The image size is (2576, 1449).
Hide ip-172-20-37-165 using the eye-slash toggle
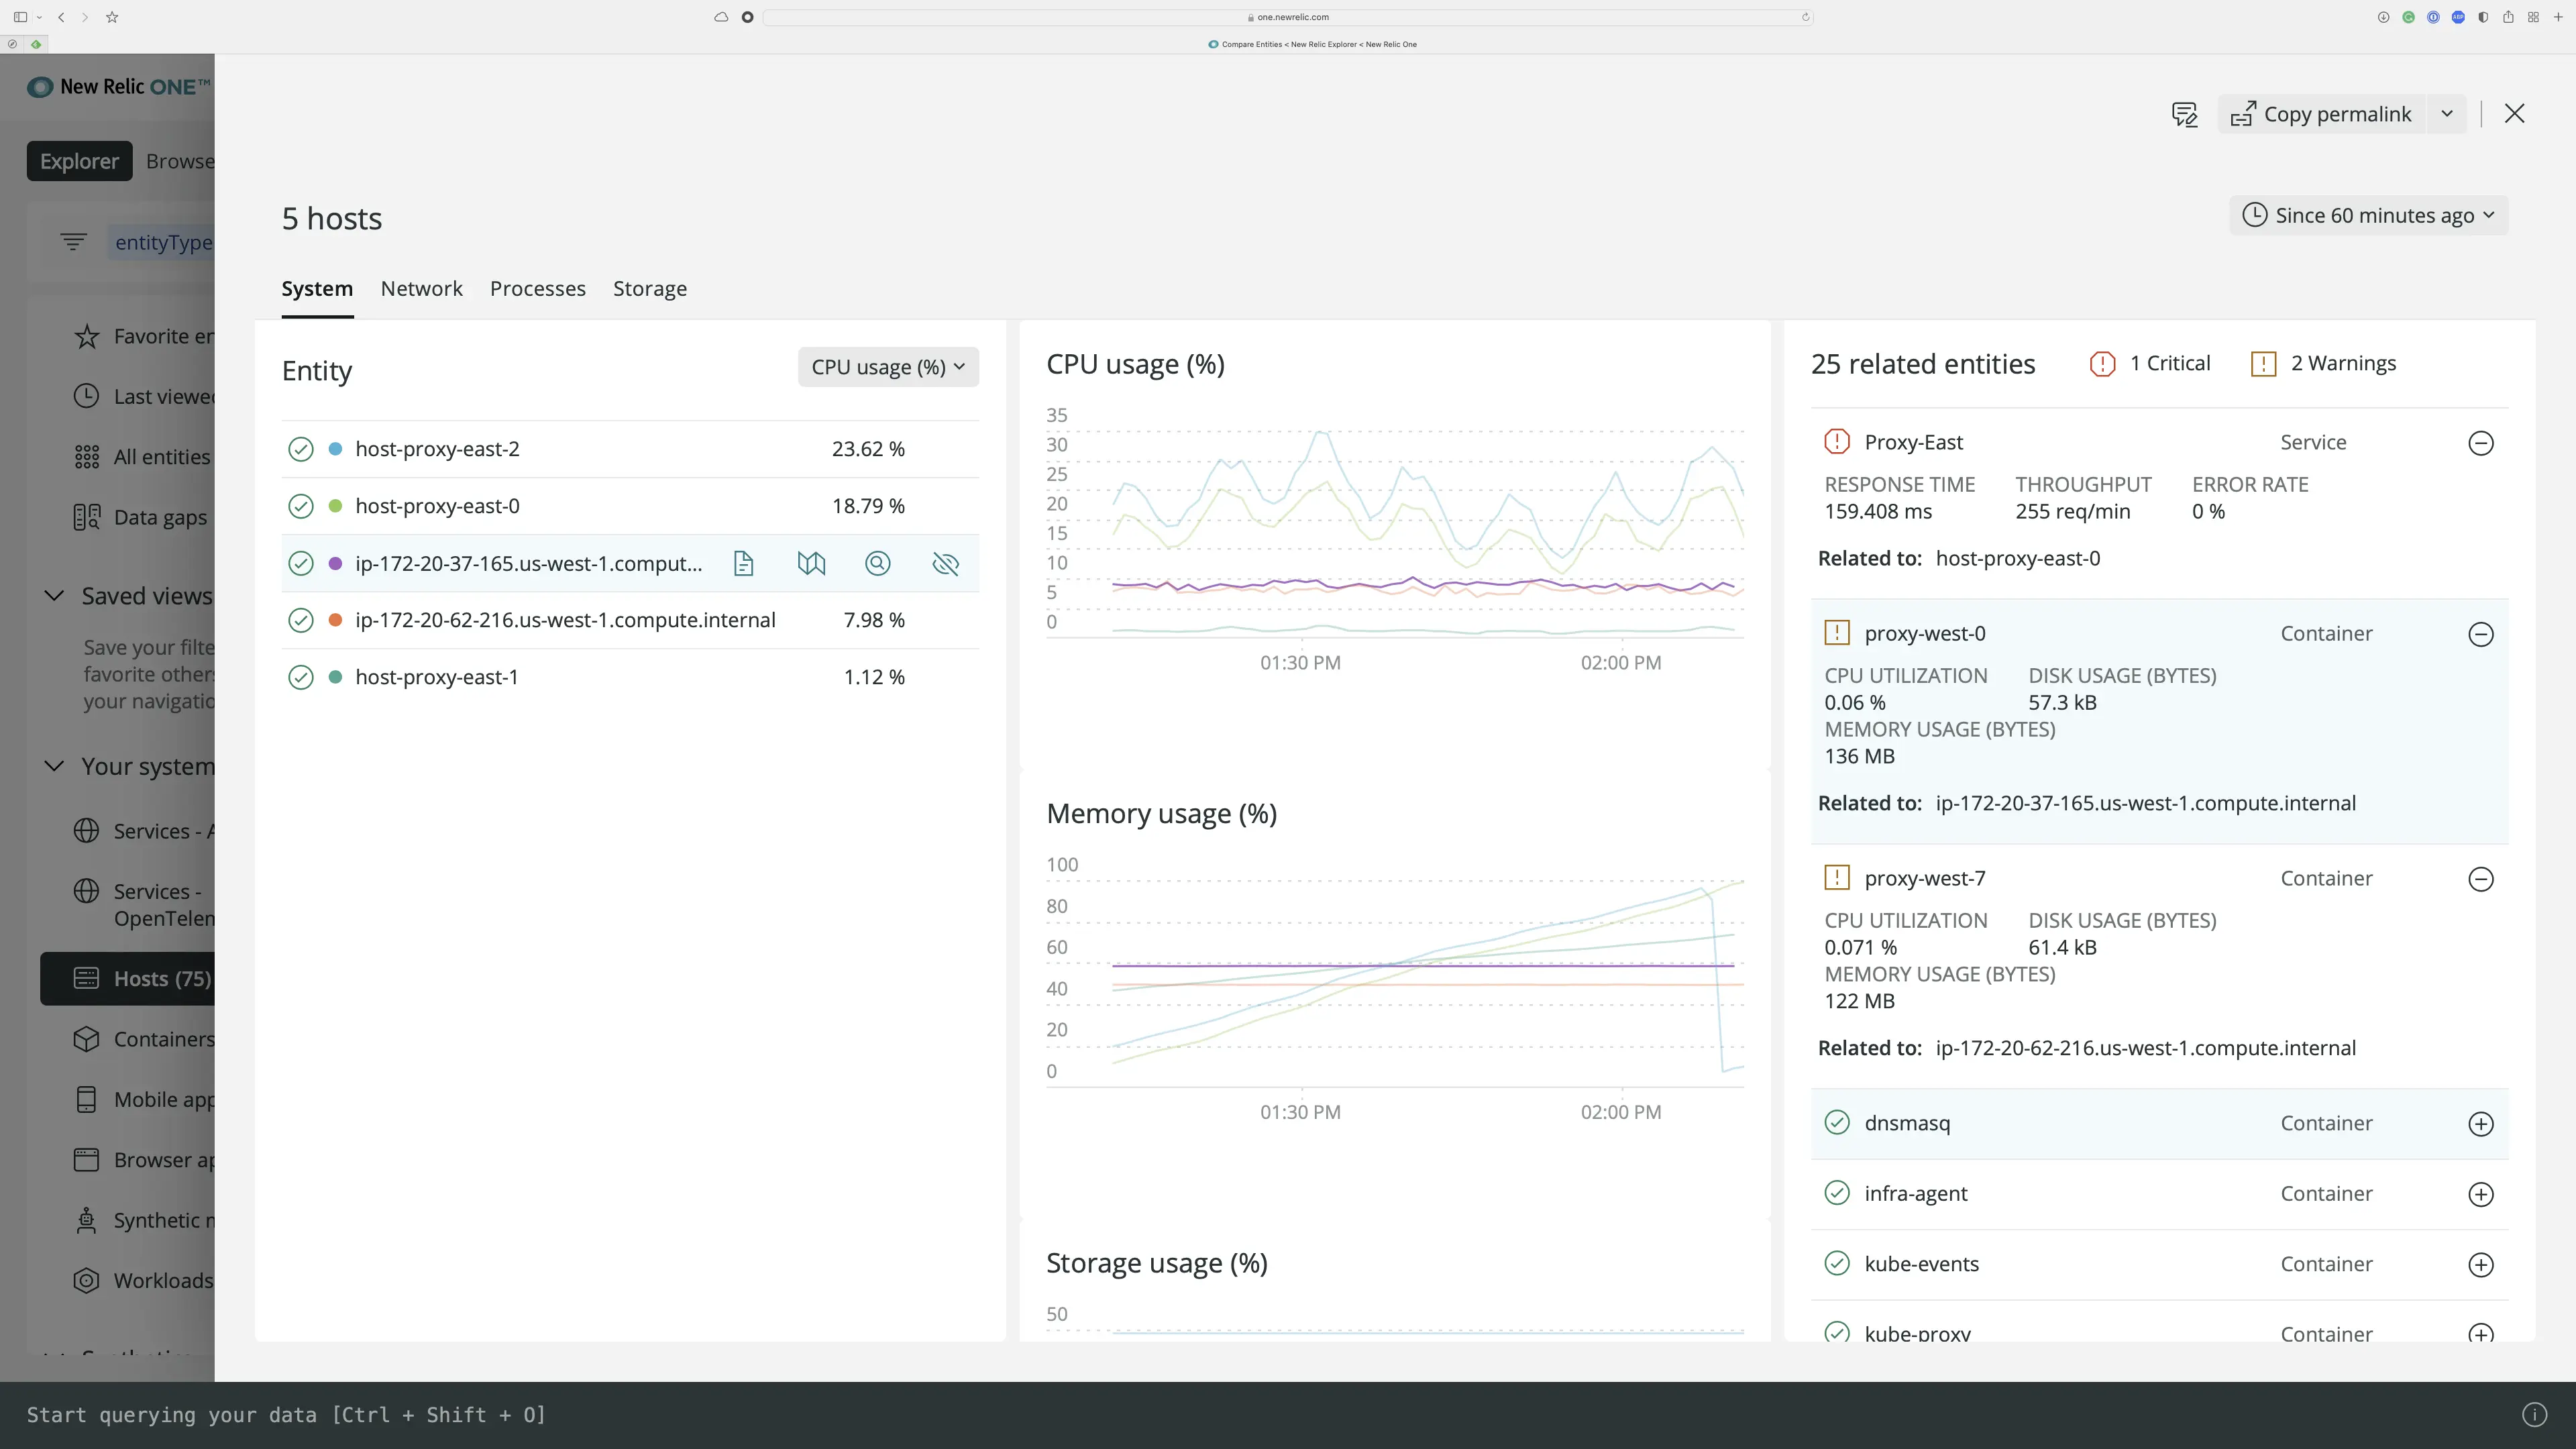click(946, 563)
